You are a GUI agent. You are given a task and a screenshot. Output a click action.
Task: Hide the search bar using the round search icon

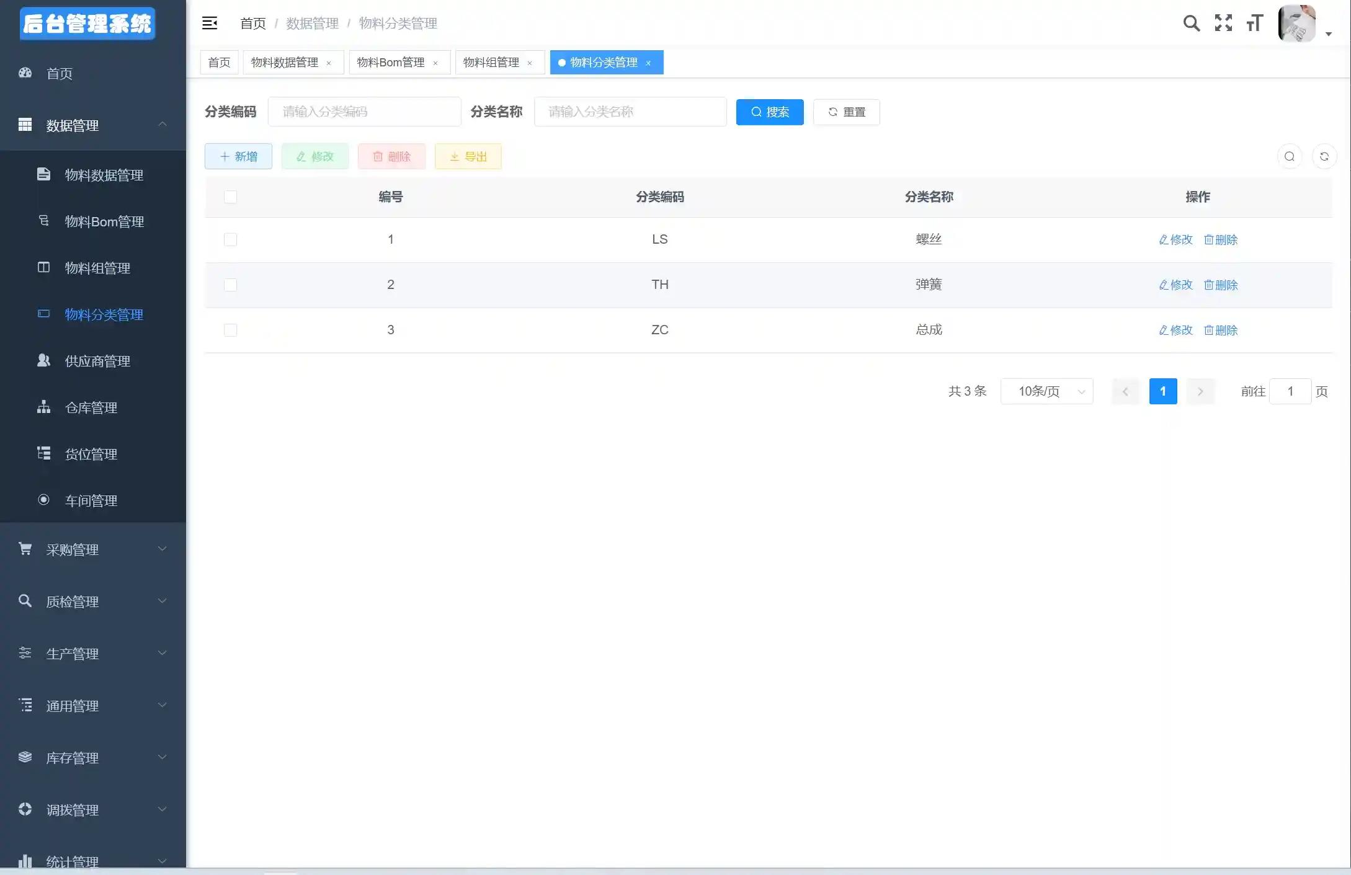(x=1289, y=156)
